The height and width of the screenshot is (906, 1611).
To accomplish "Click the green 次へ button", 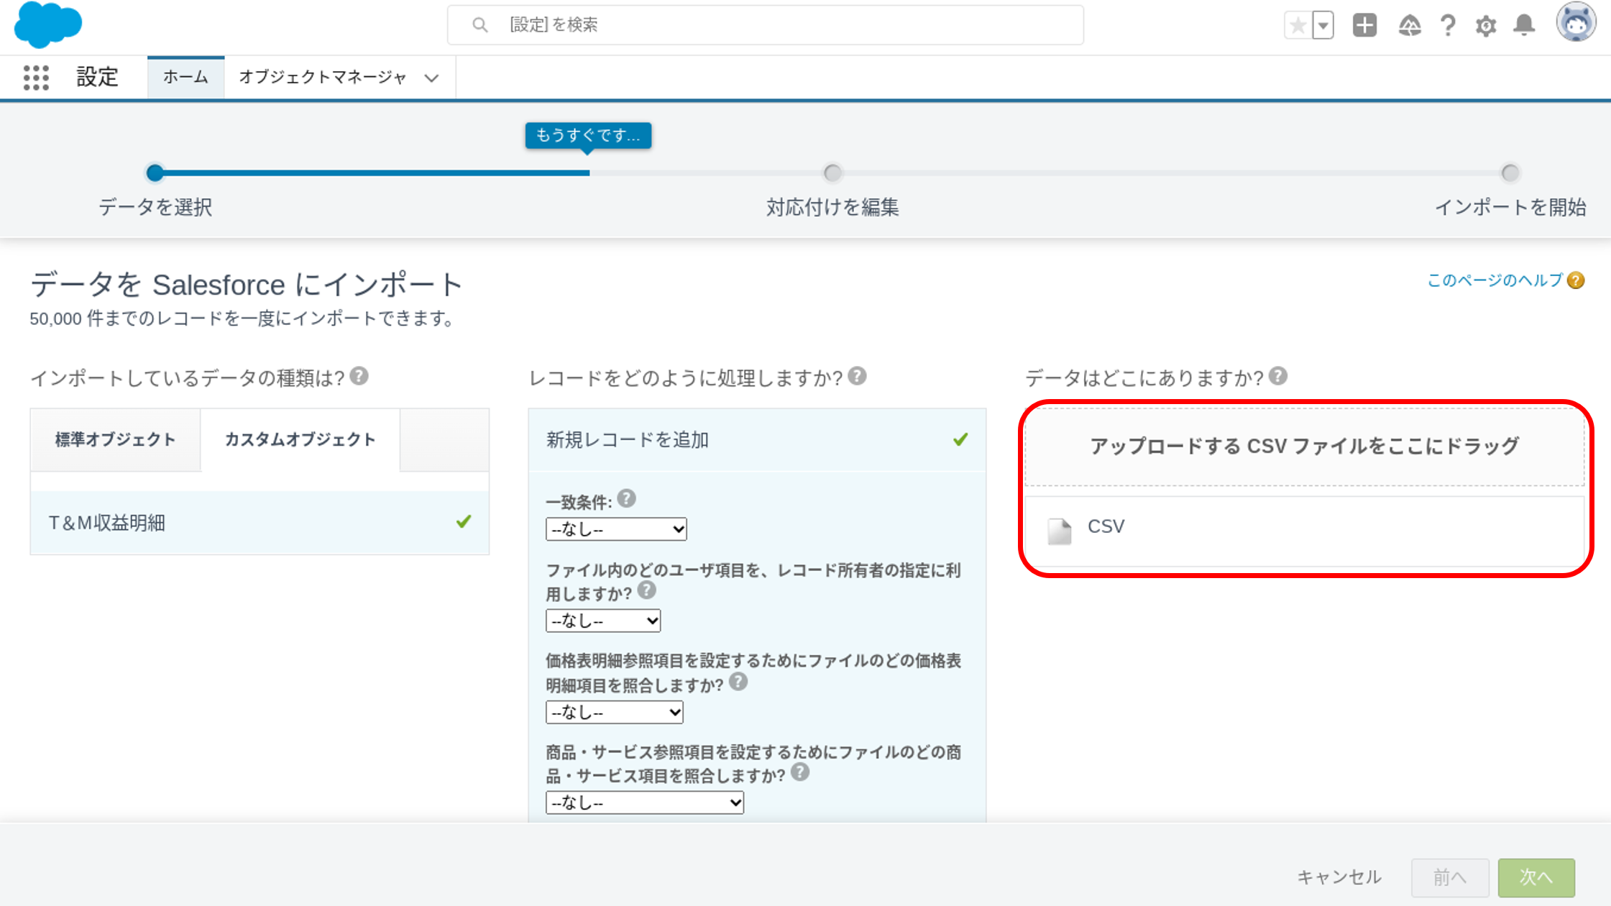I will coord(1536,877).
